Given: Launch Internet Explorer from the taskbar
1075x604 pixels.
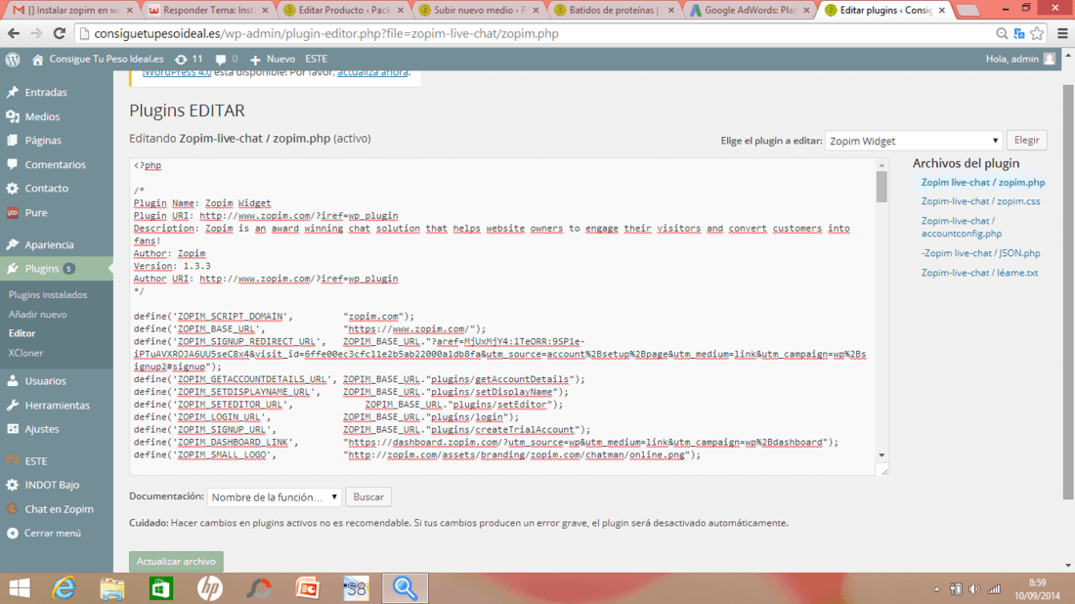Looking at the screenshot, I should (64, 588).
